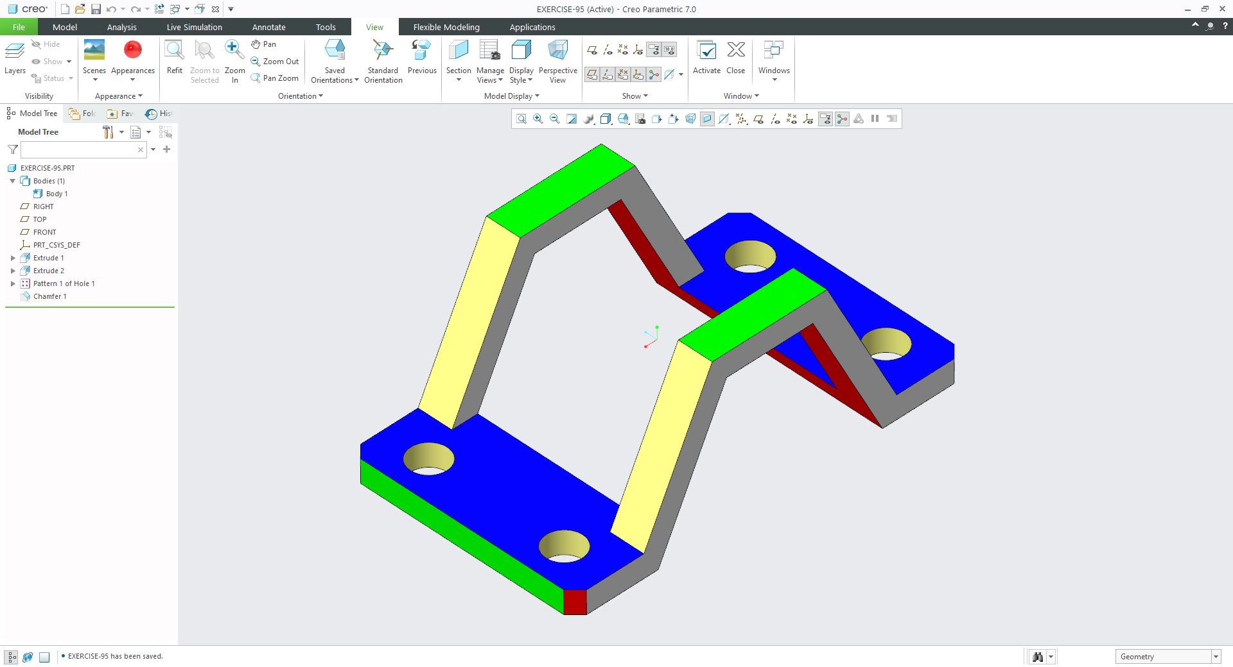Close the current window via ribbon Close
This screenshot has width=1233, height=667.
pyautogui.click(x=736, y=58)
